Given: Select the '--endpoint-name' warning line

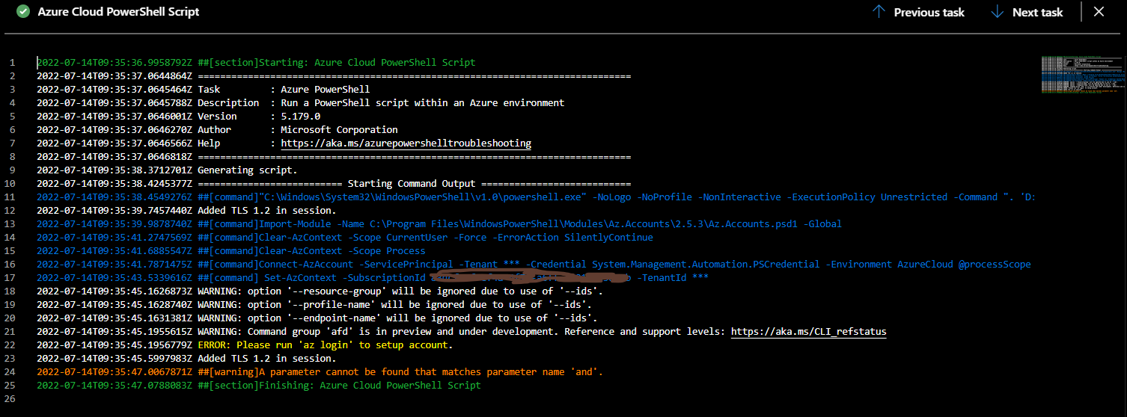Looking at the screenshot, I should click(x=317, y=318).
